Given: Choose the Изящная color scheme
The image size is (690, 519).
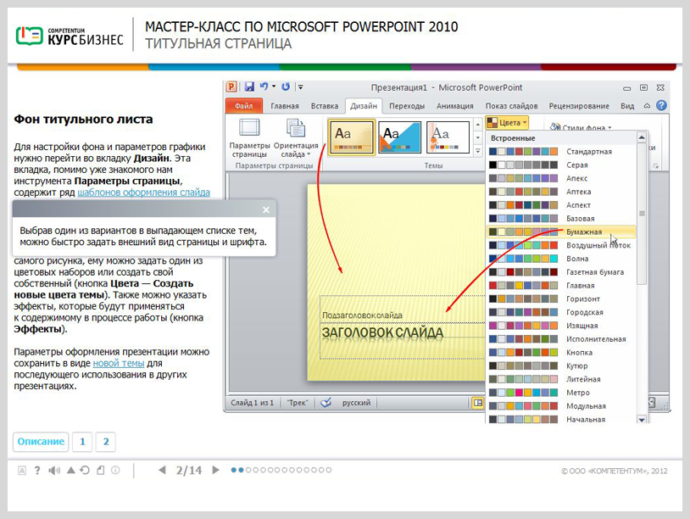Looking at the screenshot, I should tap(561, 326).
